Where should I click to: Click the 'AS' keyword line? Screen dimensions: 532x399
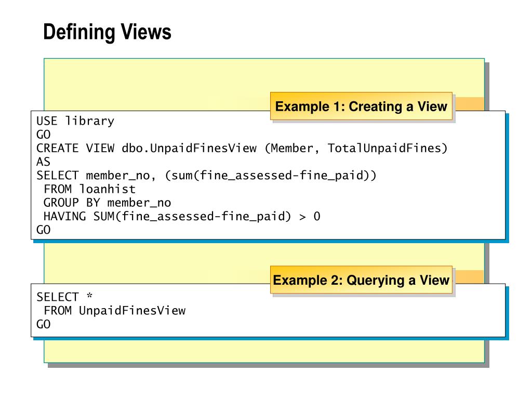tap(44, 162)
